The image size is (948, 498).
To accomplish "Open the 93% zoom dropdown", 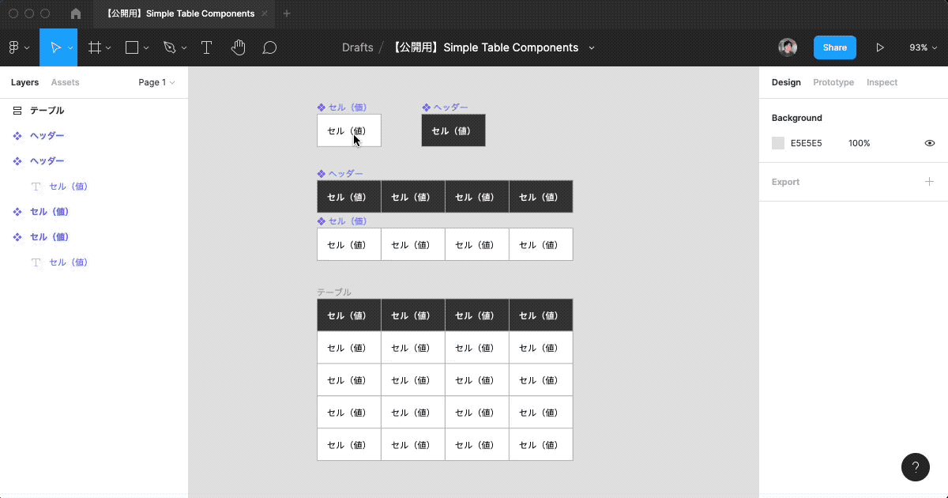I will point(923,47).
